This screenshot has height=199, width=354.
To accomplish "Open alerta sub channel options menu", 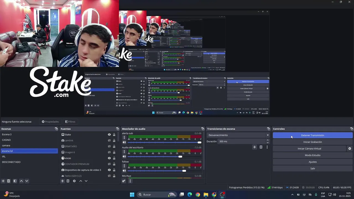I will 124,137.
